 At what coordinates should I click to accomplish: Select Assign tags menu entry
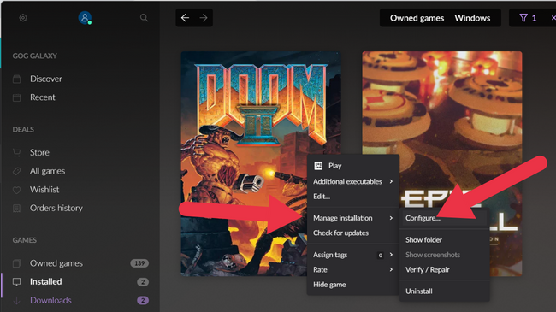coord(330,255)
